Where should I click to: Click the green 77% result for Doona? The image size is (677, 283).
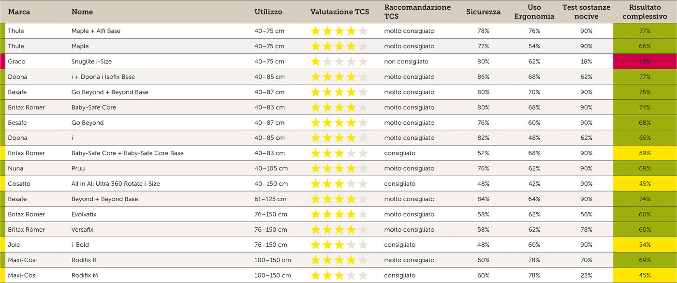(645, 77)
